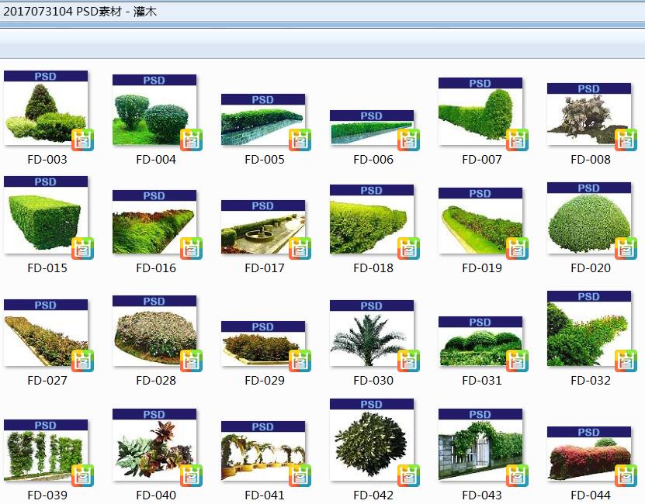Click the viewer badge icon on FD-018

tap(408, 248)
